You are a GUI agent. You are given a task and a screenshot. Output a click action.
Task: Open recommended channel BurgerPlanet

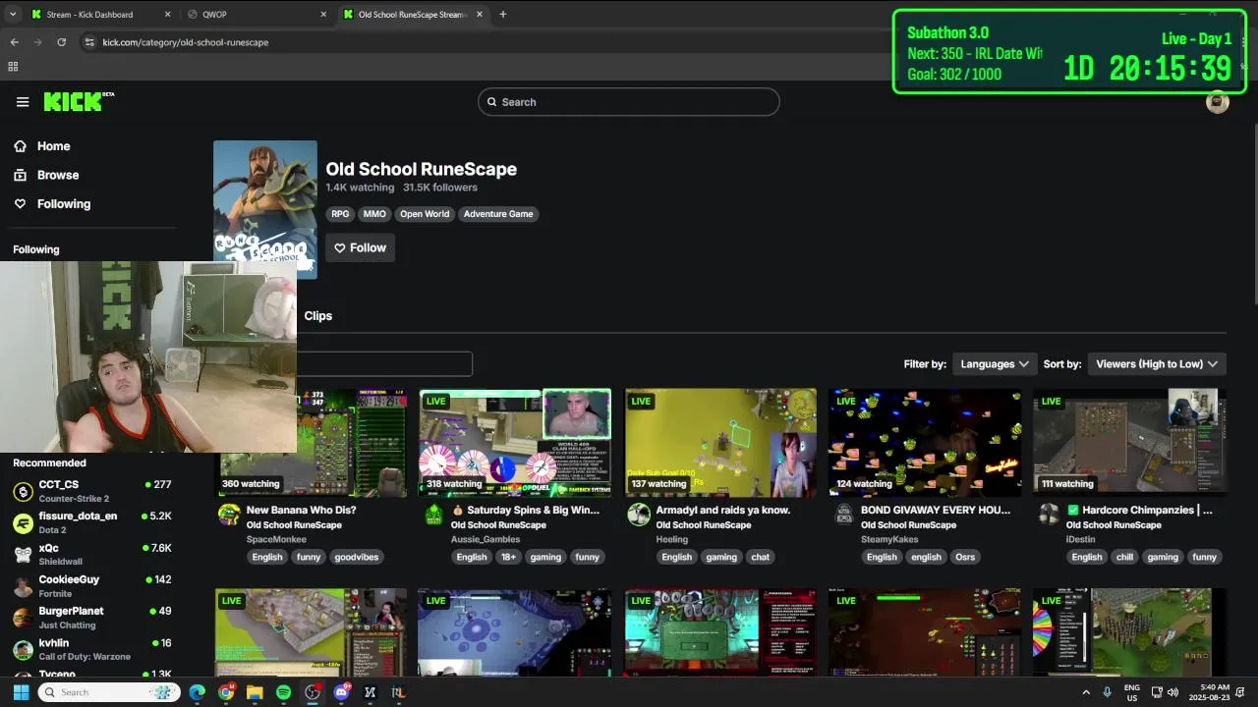[x=93, y=618]
